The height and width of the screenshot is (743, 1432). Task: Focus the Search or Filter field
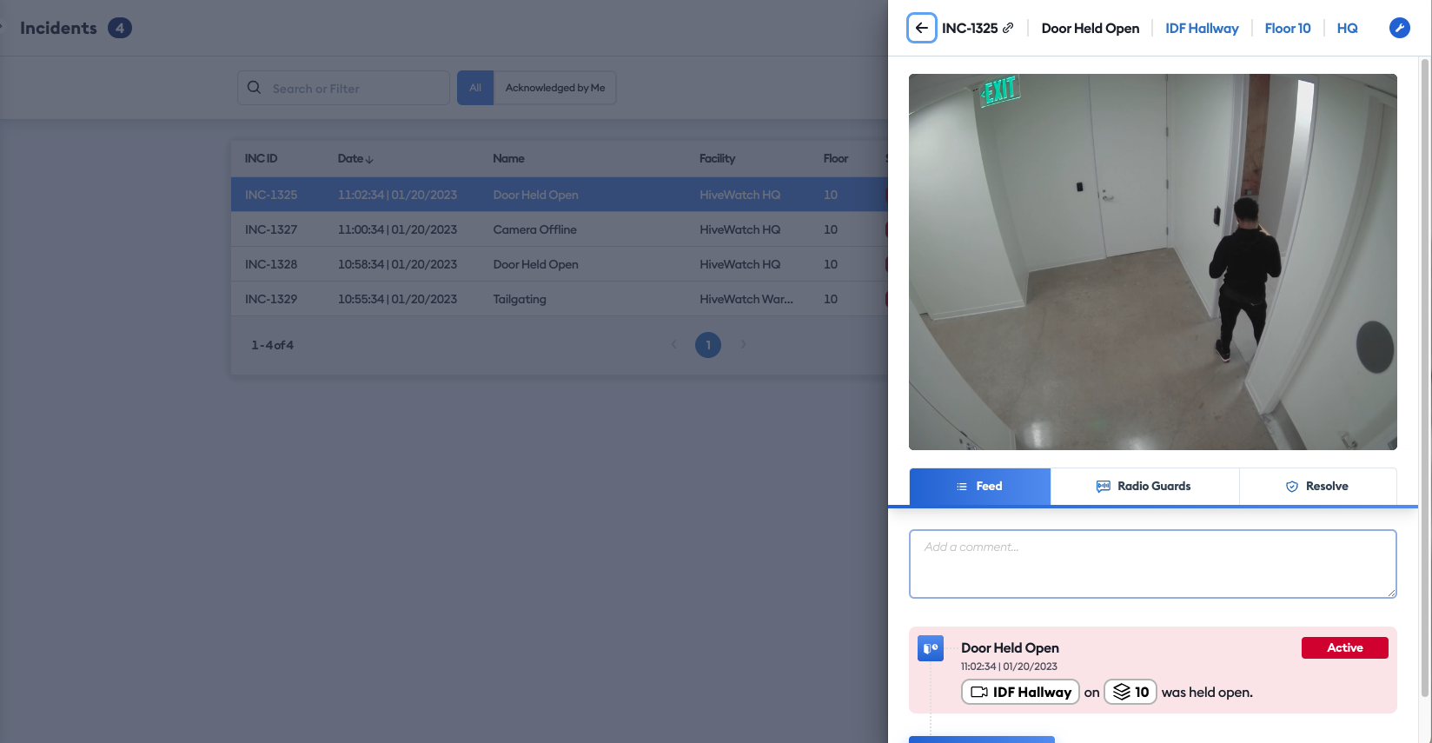click(343, 88)
